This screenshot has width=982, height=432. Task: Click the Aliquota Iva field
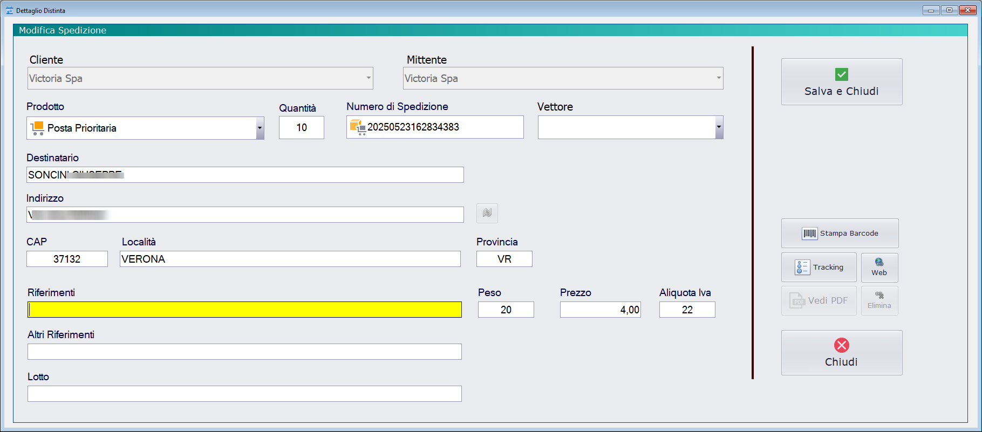pyautogui.click(x=687, y=310)
